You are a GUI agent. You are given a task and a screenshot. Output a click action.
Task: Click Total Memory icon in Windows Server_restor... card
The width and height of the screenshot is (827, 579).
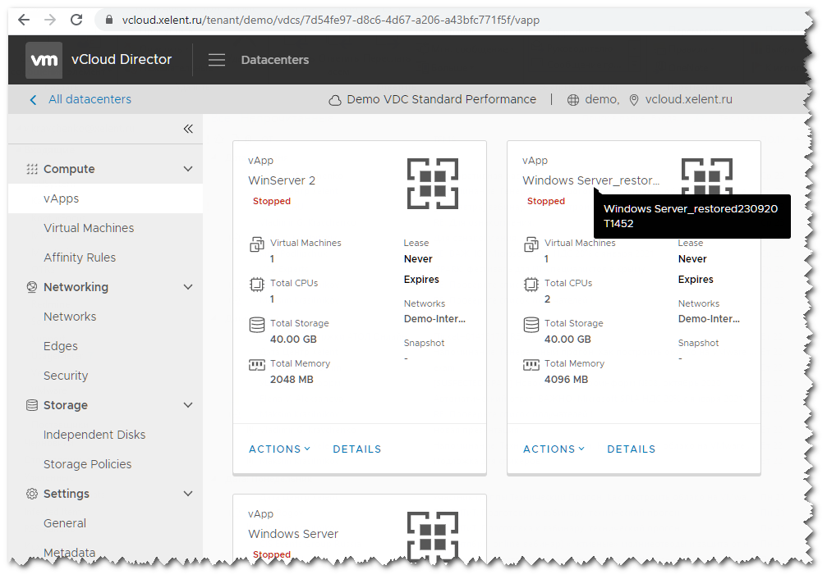[x=531, y=365]
